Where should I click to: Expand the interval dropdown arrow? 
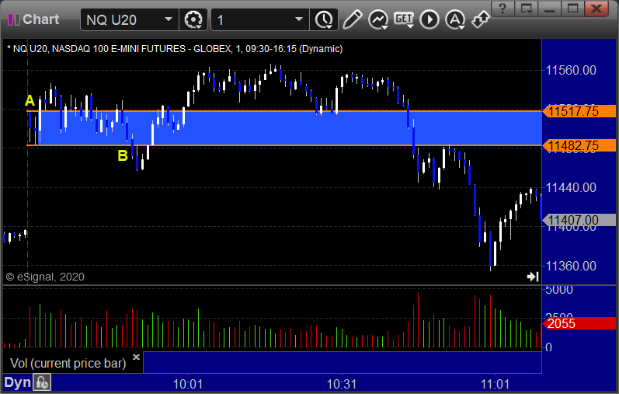tap(299, 19)
